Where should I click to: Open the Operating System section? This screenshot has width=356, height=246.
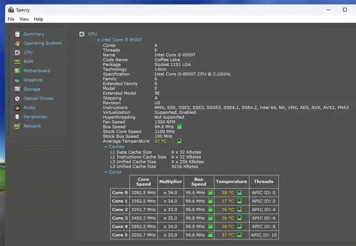pyautogui.click(x=42, y=43)
